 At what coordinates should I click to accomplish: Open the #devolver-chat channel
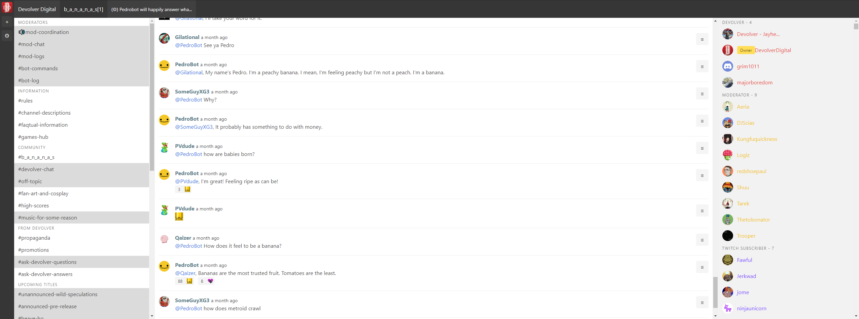coord(81,169)
